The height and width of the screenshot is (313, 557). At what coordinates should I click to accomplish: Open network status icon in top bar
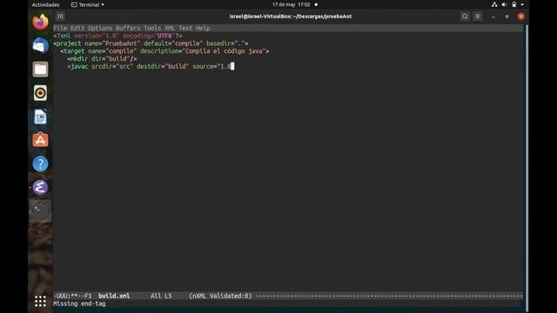[494, 4]
